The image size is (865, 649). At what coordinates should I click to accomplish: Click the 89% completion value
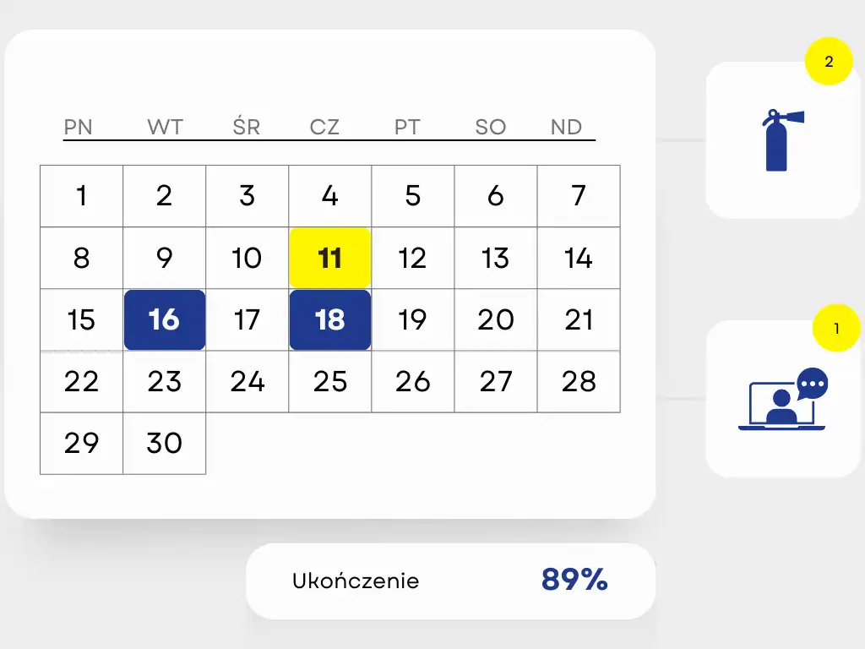click(x=574, y=580)
